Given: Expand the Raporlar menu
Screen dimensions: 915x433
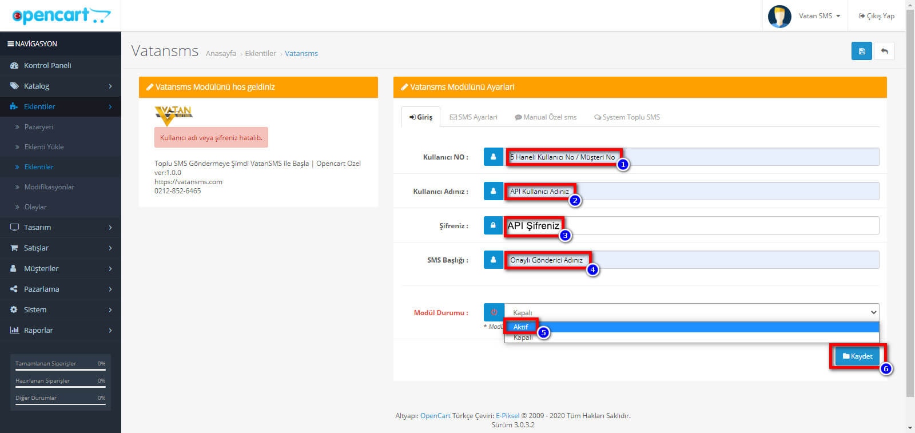Looking at the screenshot, I should pos(61,330).
